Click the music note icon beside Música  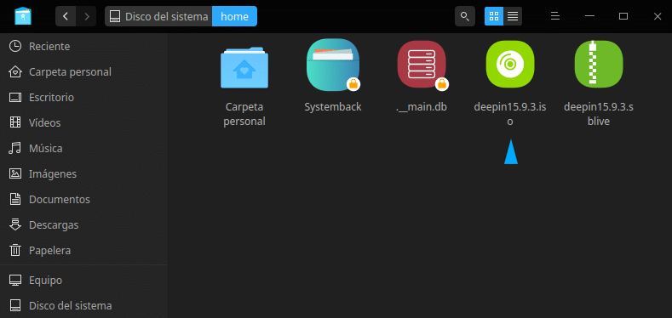15,149
